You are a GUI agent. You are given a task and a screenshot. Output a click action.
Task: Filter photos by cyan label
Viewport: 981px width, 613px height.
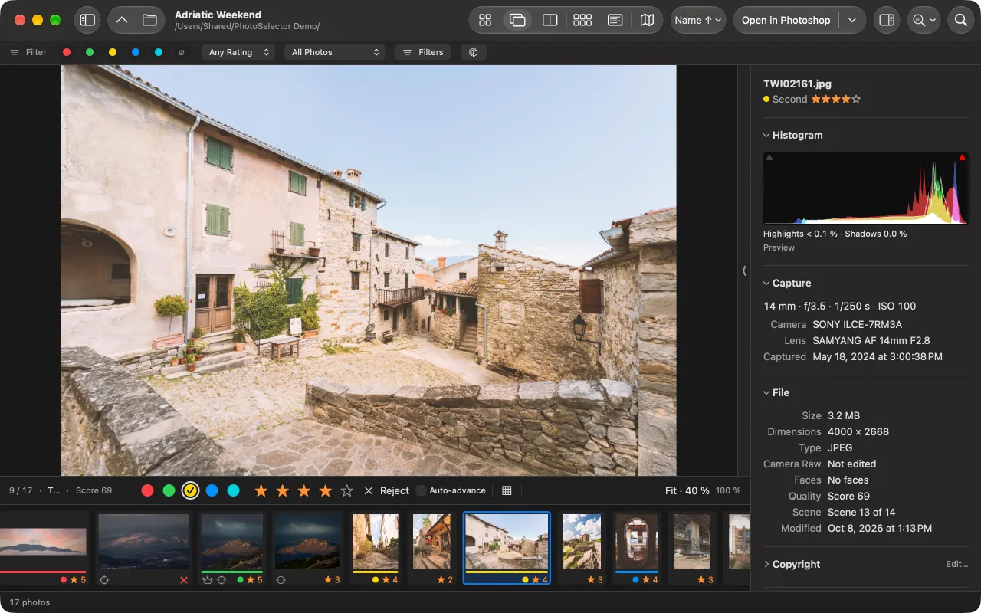coord(159,52)
